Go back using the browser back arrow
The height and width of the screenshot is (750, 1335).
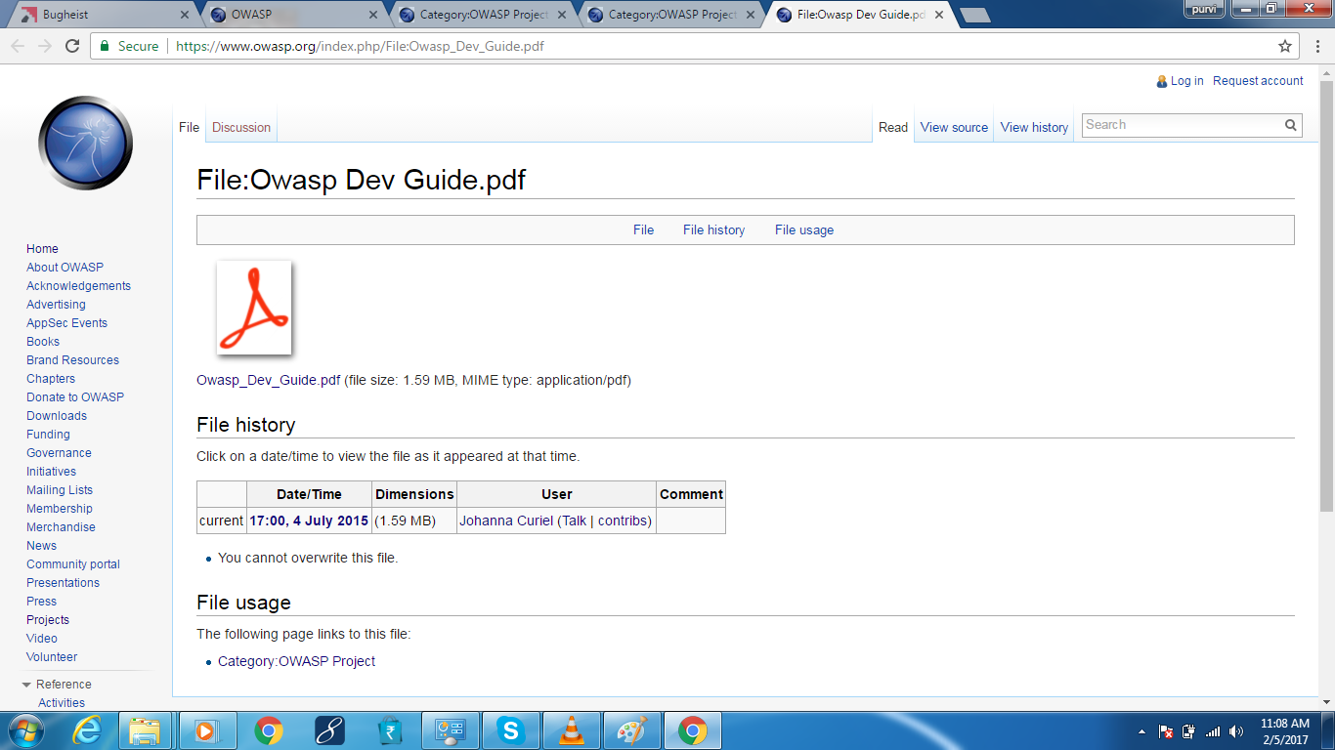(x=18, y=46)
